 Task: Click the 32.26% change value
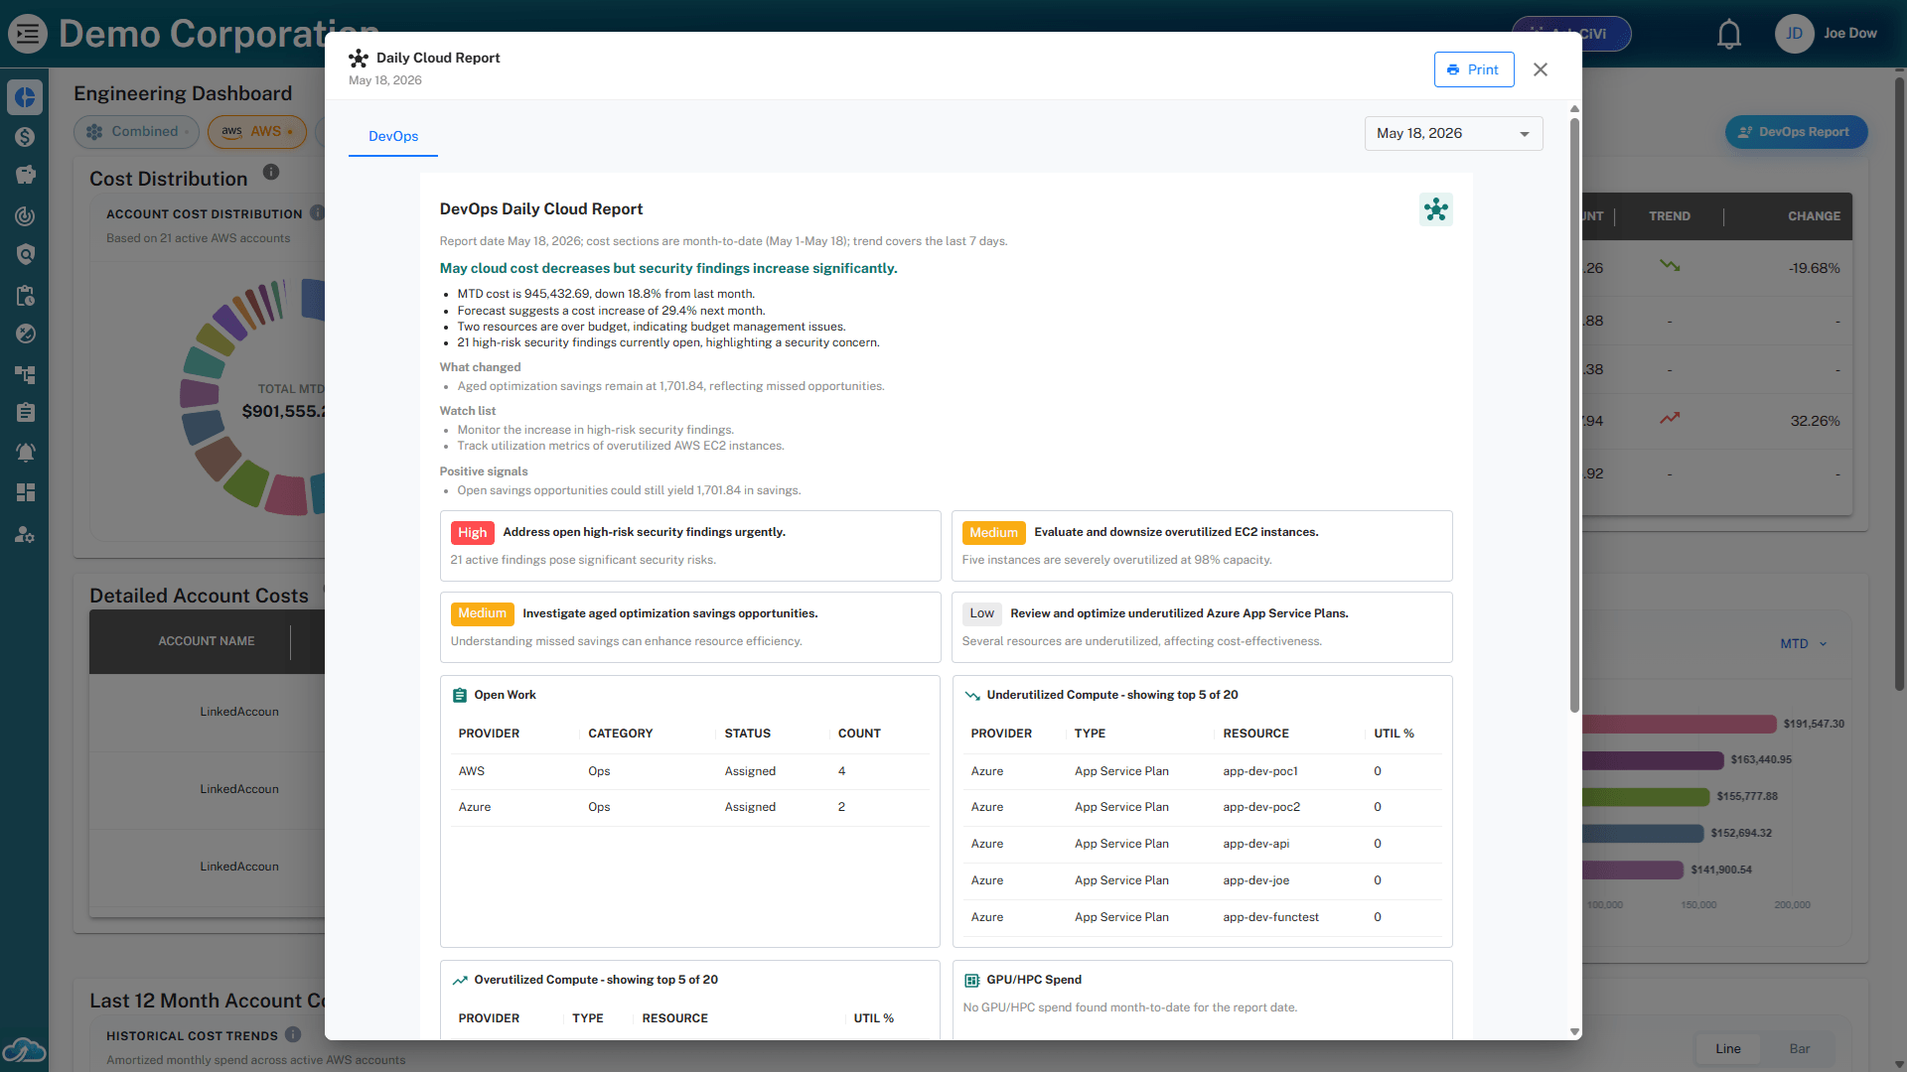tap(1815, 421)
